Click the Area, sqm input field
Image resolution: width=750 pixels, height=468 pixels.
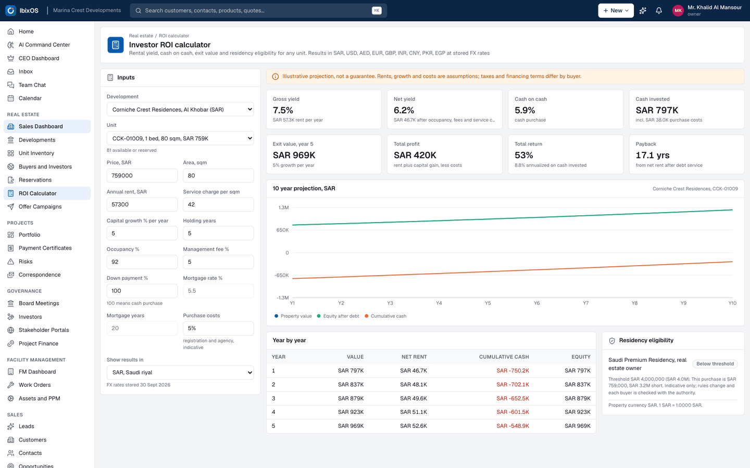tap(218, 176)
